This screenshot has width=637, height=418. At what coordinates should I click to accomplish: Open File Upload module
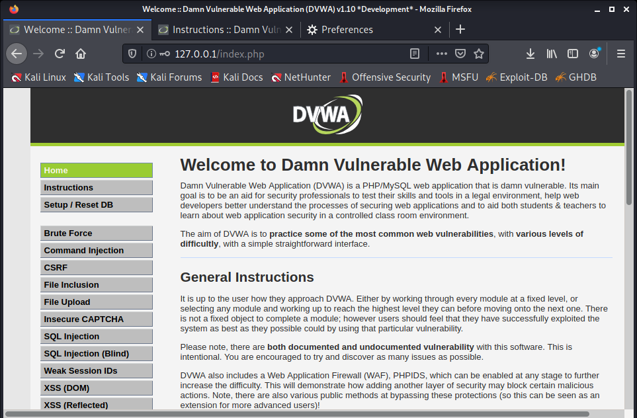(x=97, y=302)
